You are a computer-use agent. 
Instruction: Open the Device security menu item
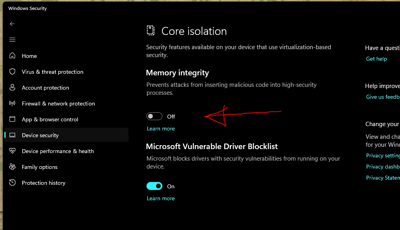tap(66, 135)
